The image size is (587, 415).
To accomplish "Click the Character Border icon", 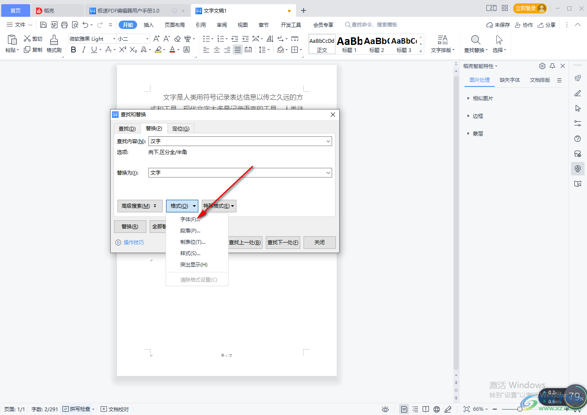I will (187, 50).
